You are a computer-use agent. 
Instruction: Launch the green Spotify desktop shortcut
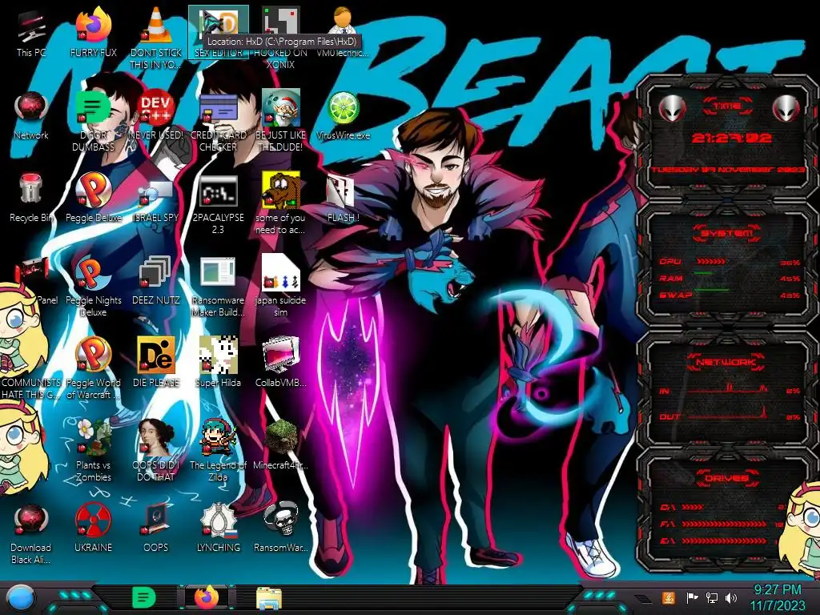(x=93, y=122)
